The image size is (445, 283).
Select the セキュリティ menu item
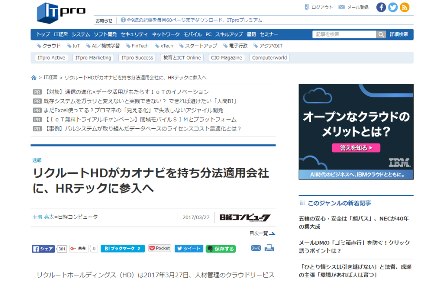[x=134, y=34]
